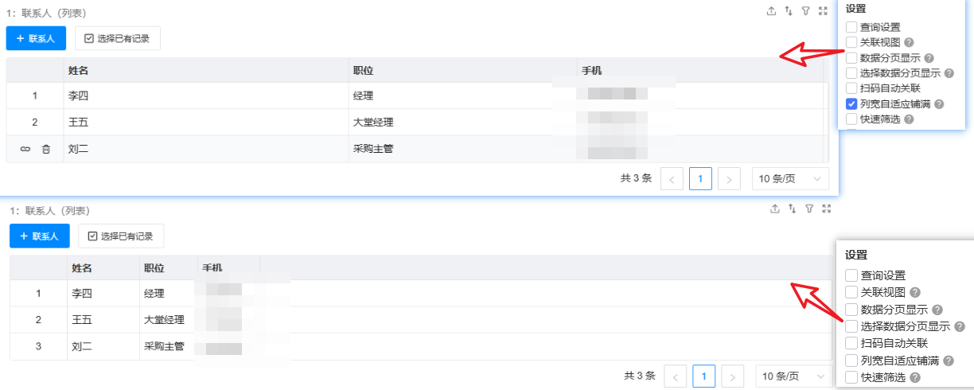Open the 10 条/页 dropdown in the top table
Image resolution: width=974 pixels, height=390 pixels.
point(789,179)
